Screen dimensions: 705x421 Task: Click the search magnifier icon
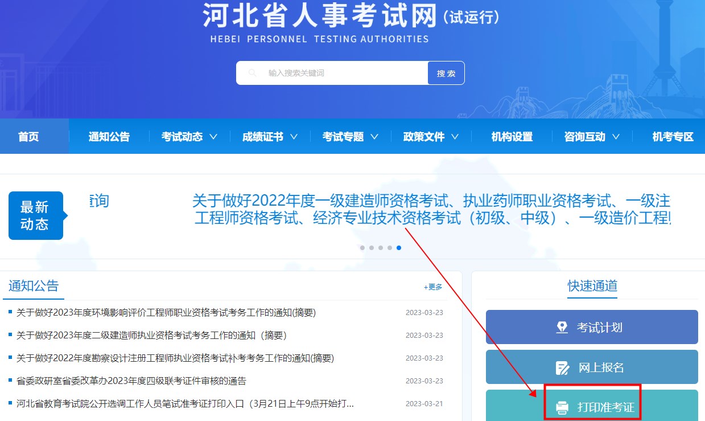coord(252,72)
